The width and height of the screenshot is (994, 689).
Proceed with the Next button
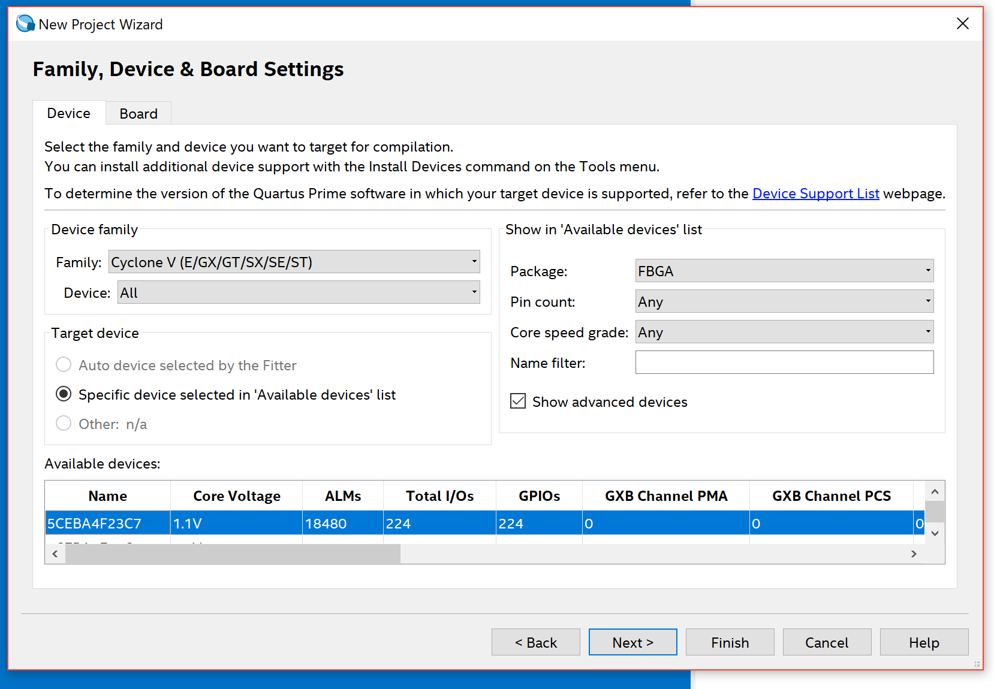coord(633,642)
